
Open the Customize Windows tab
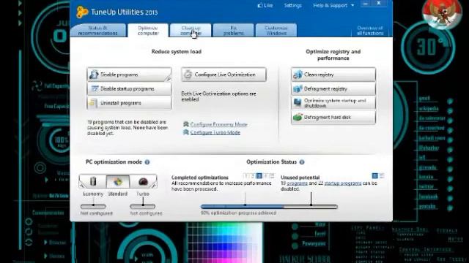276,31
